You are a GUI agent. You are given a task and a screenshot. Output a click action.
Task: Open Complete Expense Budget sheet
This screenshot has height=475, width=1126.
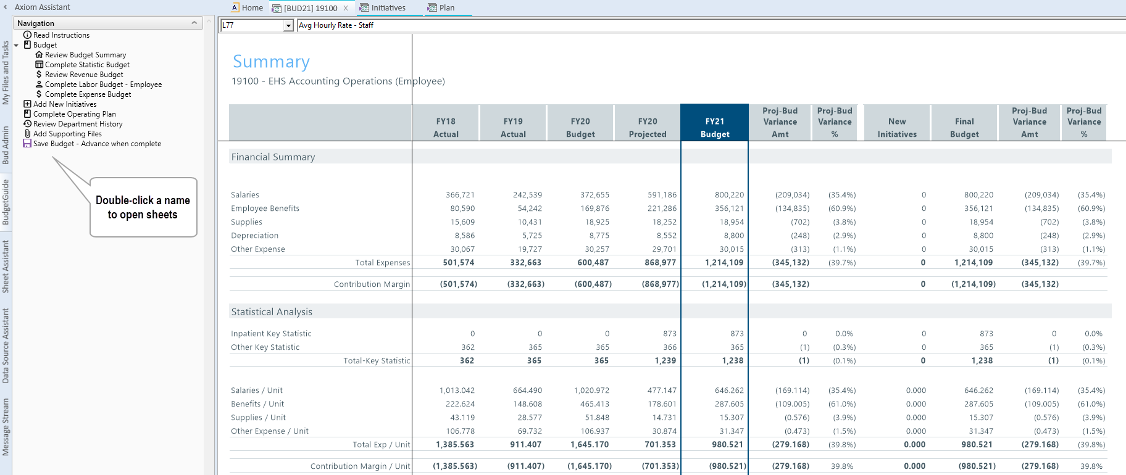[88, 94]
